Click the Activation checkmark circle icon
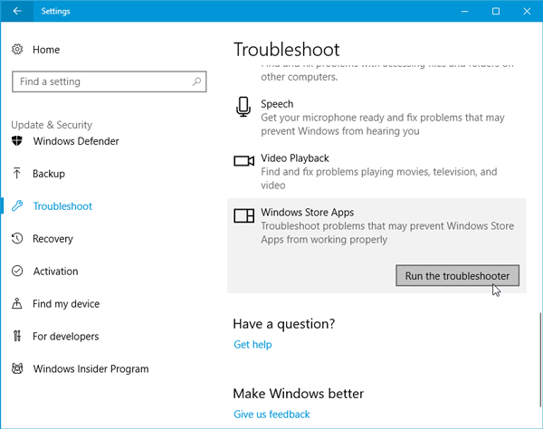 point(17,271)
